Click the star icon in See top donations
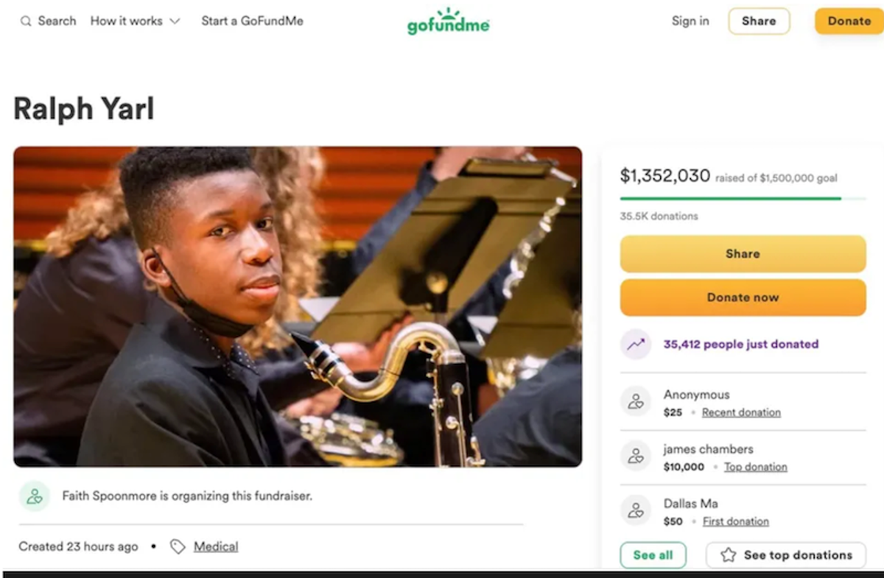This screenshot has width=884, height=578. tap(728, 555)
